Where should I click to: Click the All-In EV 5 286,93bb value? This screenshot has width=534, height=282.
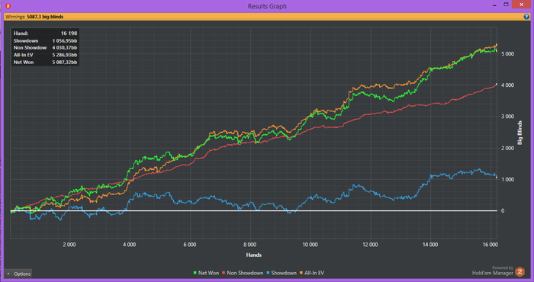tap(65, 55)
